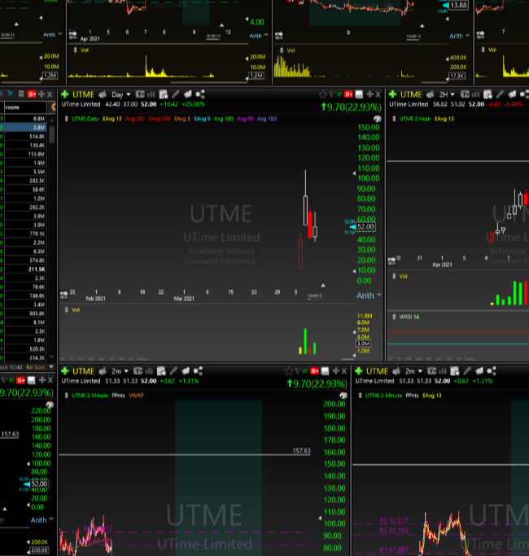Click the share icon in the UTME Day chart toolbar
The width and height of the screenshot is (529, 556).
pos(199,94)
